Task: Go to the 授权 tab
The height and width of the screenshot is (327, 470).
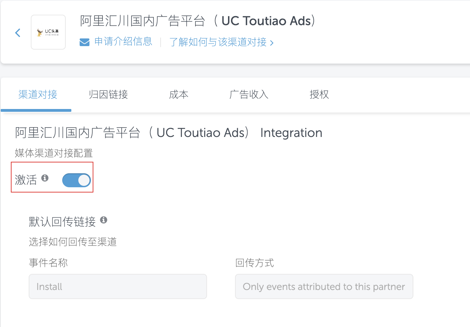Action: tap(319, 95)
